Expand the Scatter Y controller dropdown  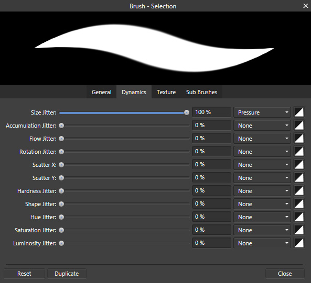point(262,177)
